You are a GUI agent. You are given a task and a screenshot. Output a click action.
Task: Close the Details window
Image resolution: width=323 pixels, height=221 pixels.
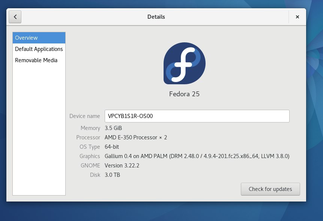297,17
